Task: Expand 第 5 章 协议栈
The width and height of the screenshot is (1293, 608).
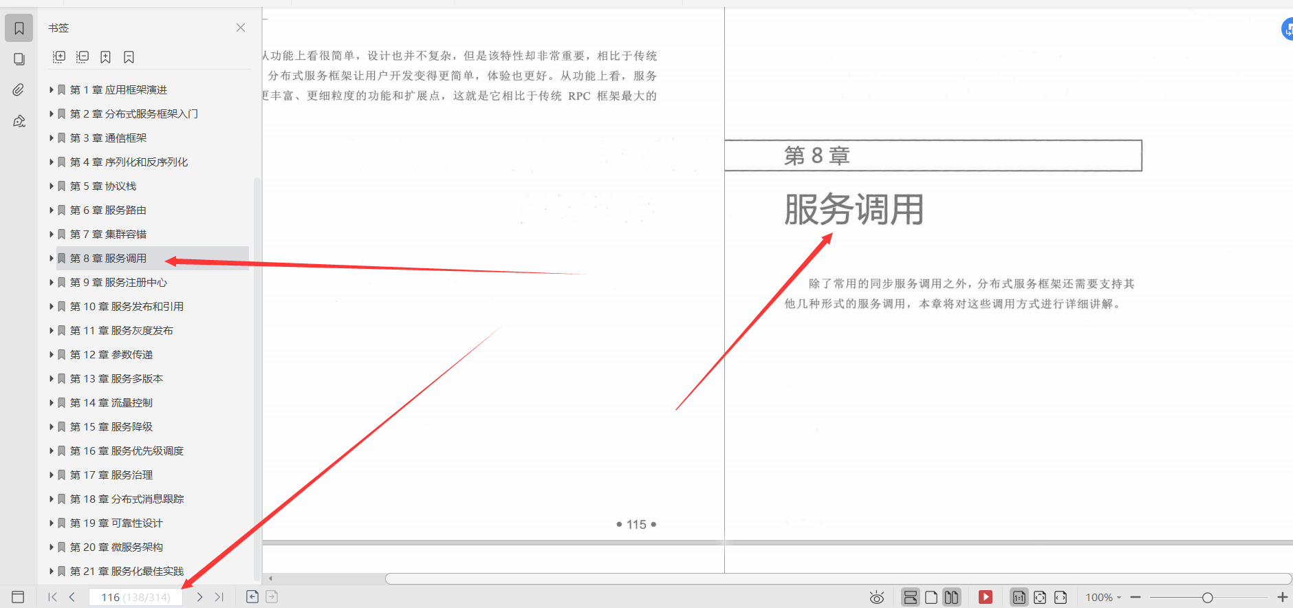Action: click(x=51, y=186)
